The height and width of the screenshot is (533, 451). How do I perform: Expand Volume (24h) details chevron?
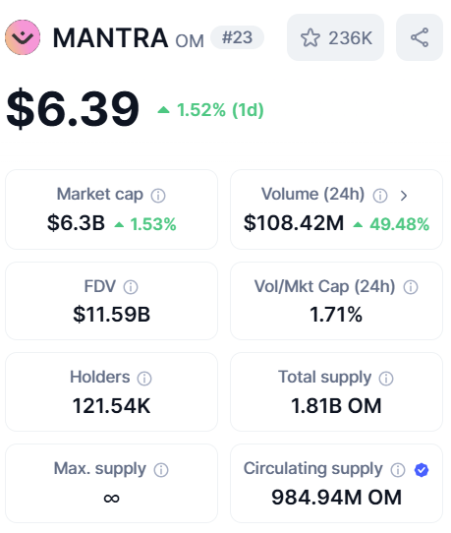point(404,196)
